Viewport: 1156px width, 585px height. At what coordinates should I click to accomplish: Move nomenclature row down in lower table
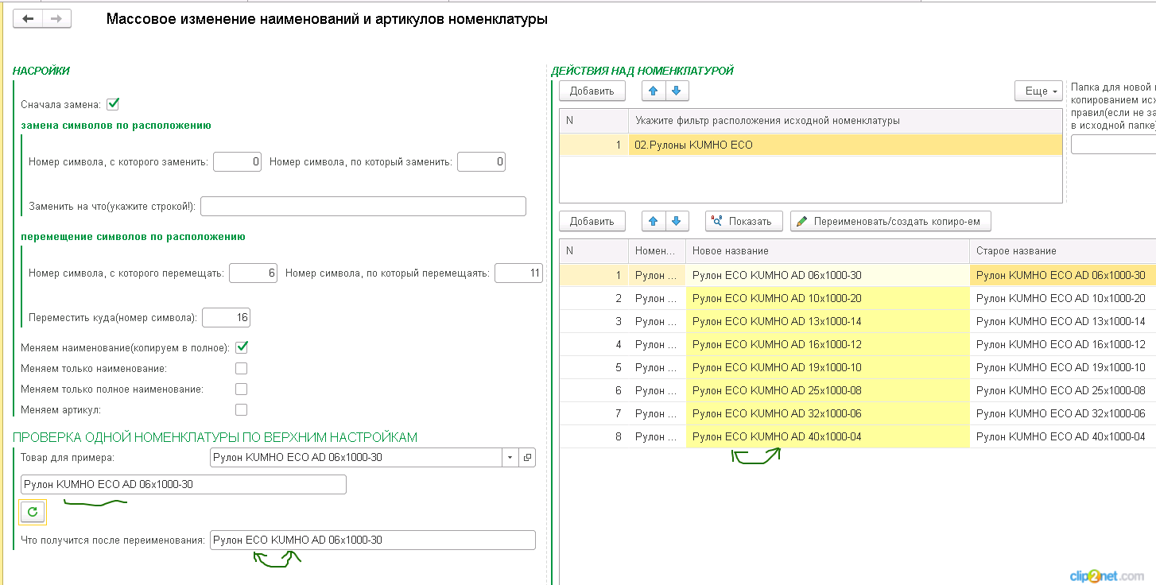pos(677,221)
